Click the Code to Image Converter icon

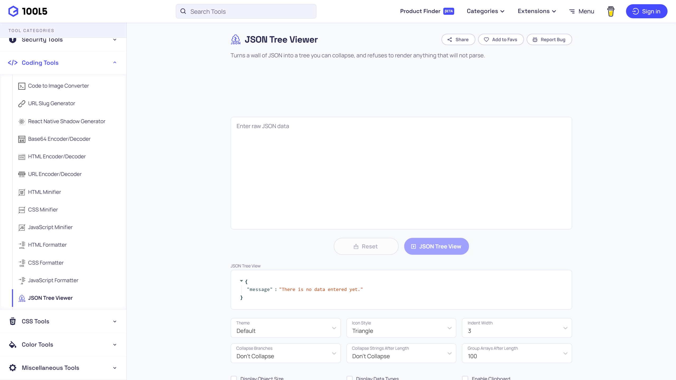[22, 86]
